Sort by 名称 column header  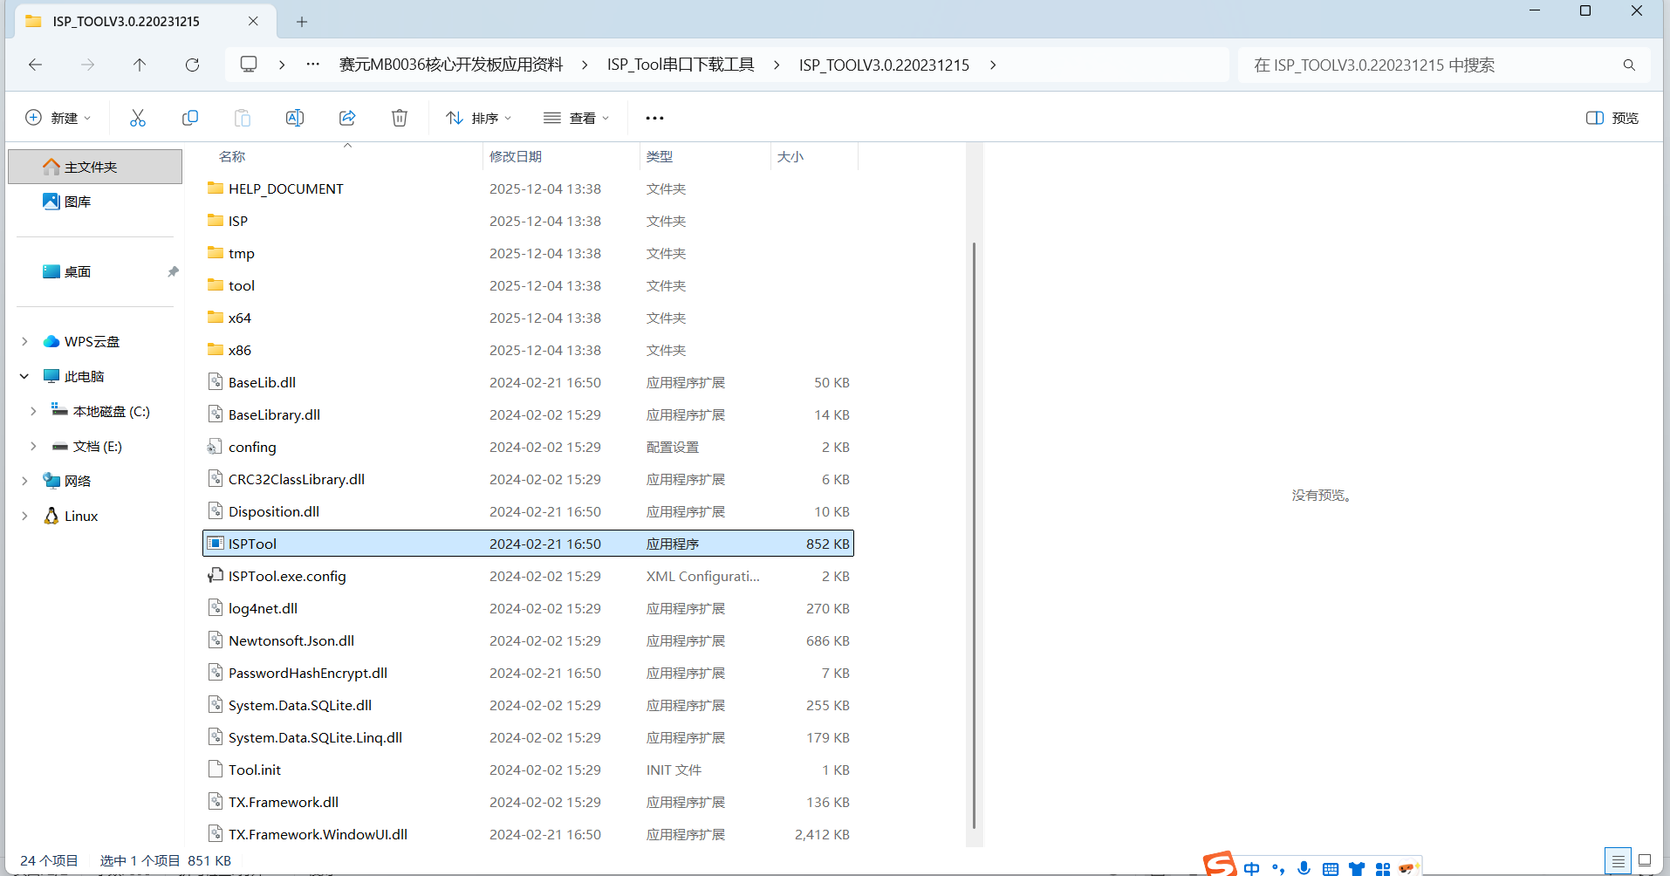tap(232, 156)
